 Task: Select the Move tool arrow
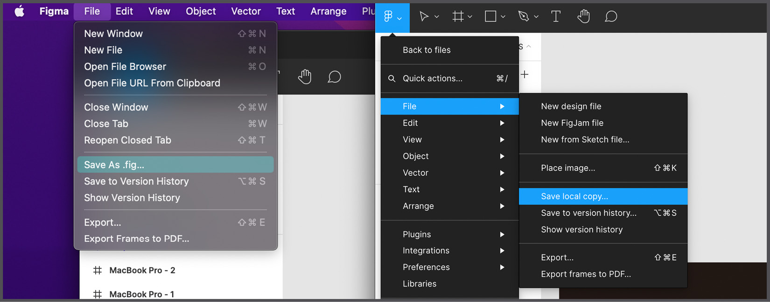click(x=424, y=17)
